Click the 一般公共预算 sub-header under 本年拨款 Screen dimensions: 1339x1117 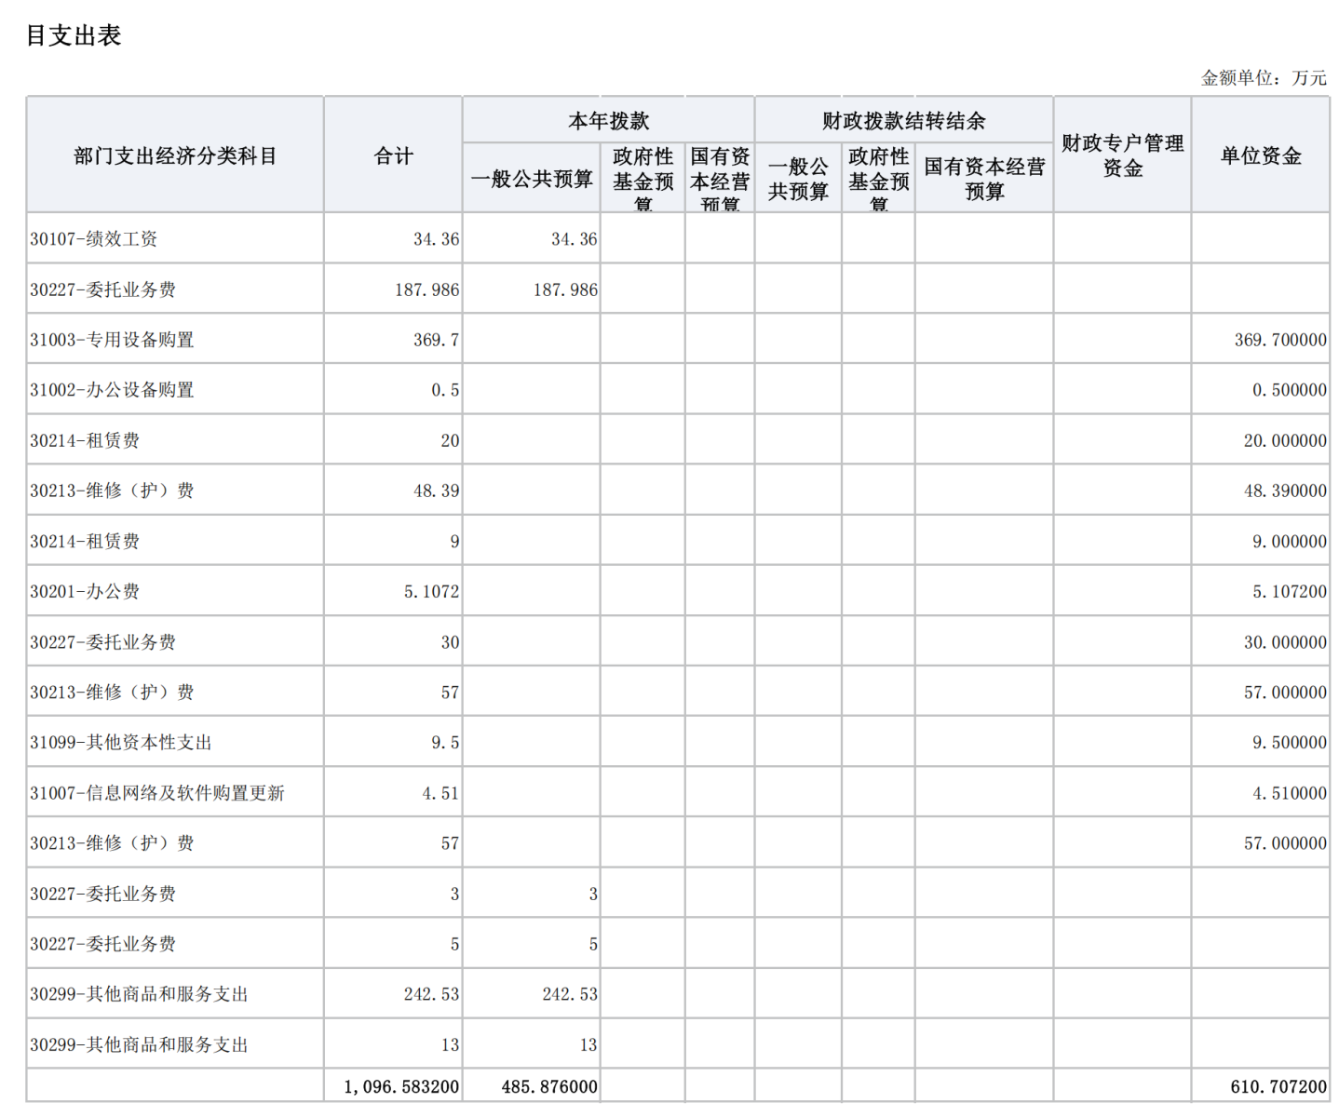[532, 179]
